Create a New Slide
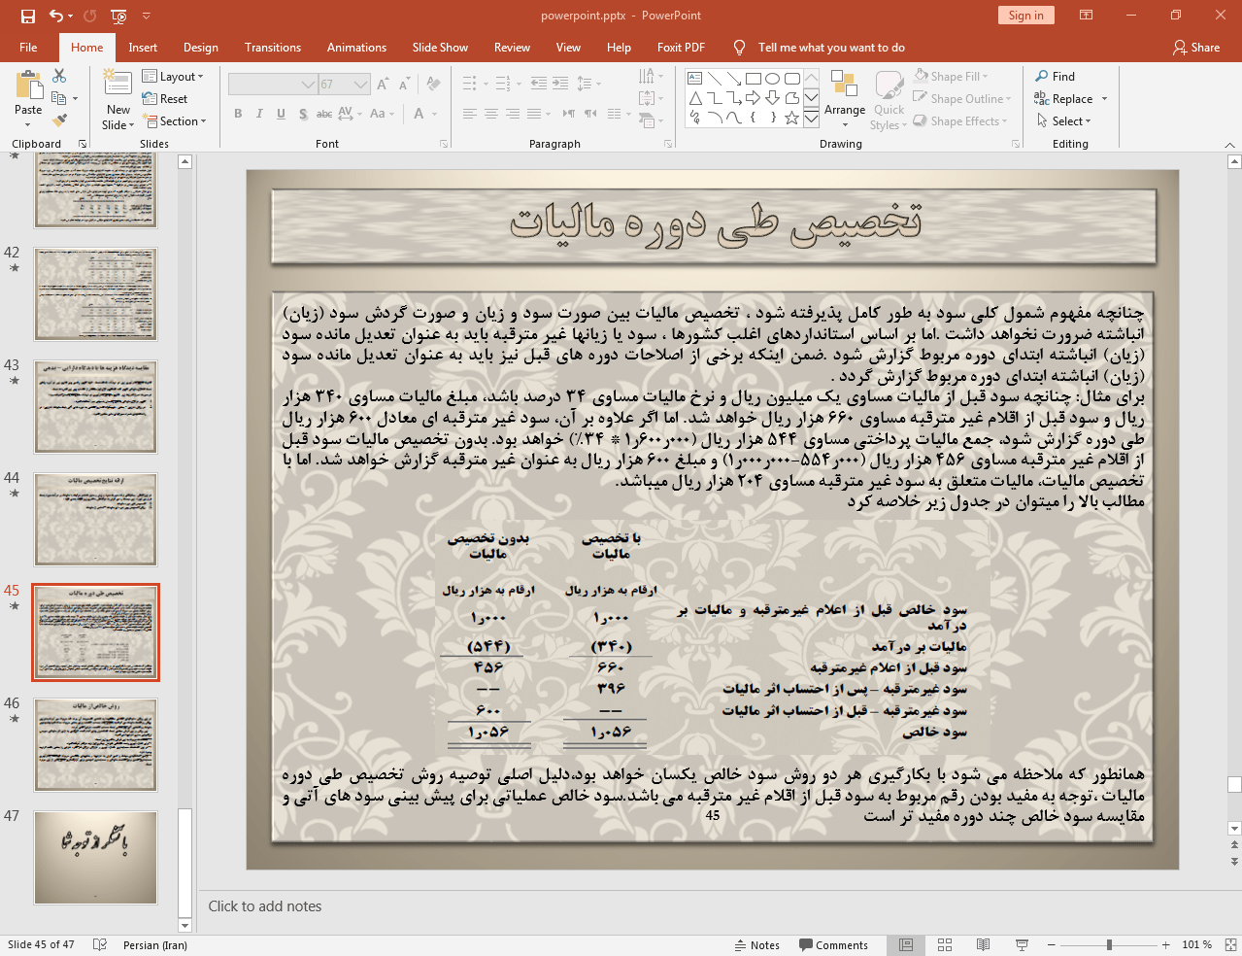Viewport: 1242px width, 956px height. coord(118,100)
